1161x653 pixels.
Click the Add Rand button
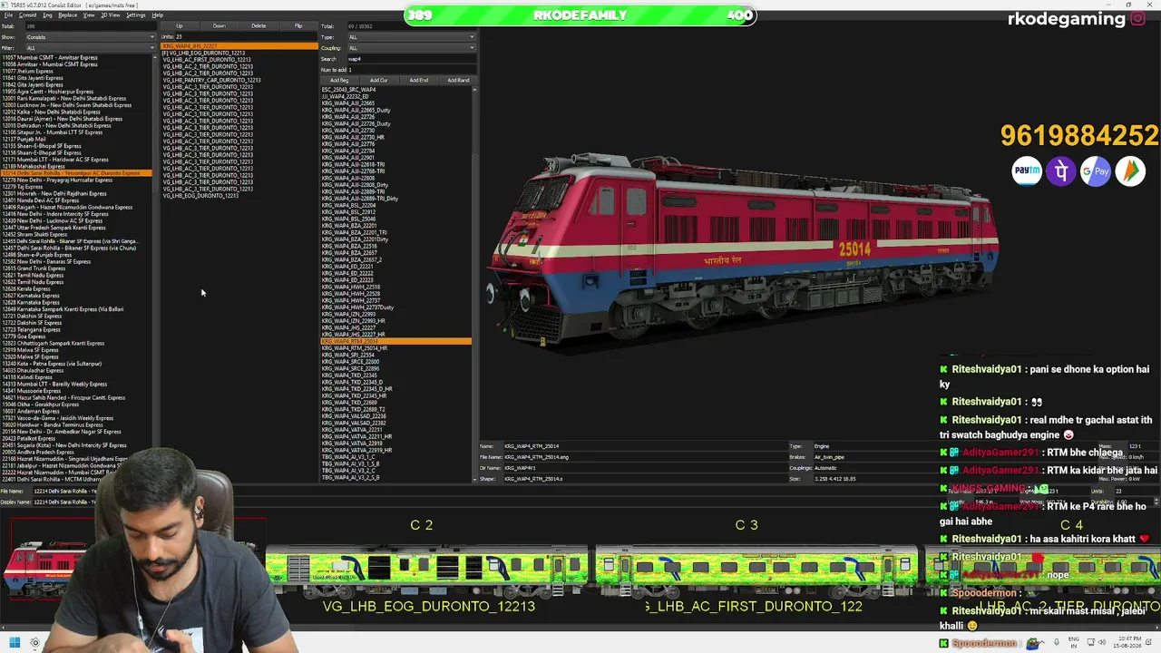(x=458, y=81)
